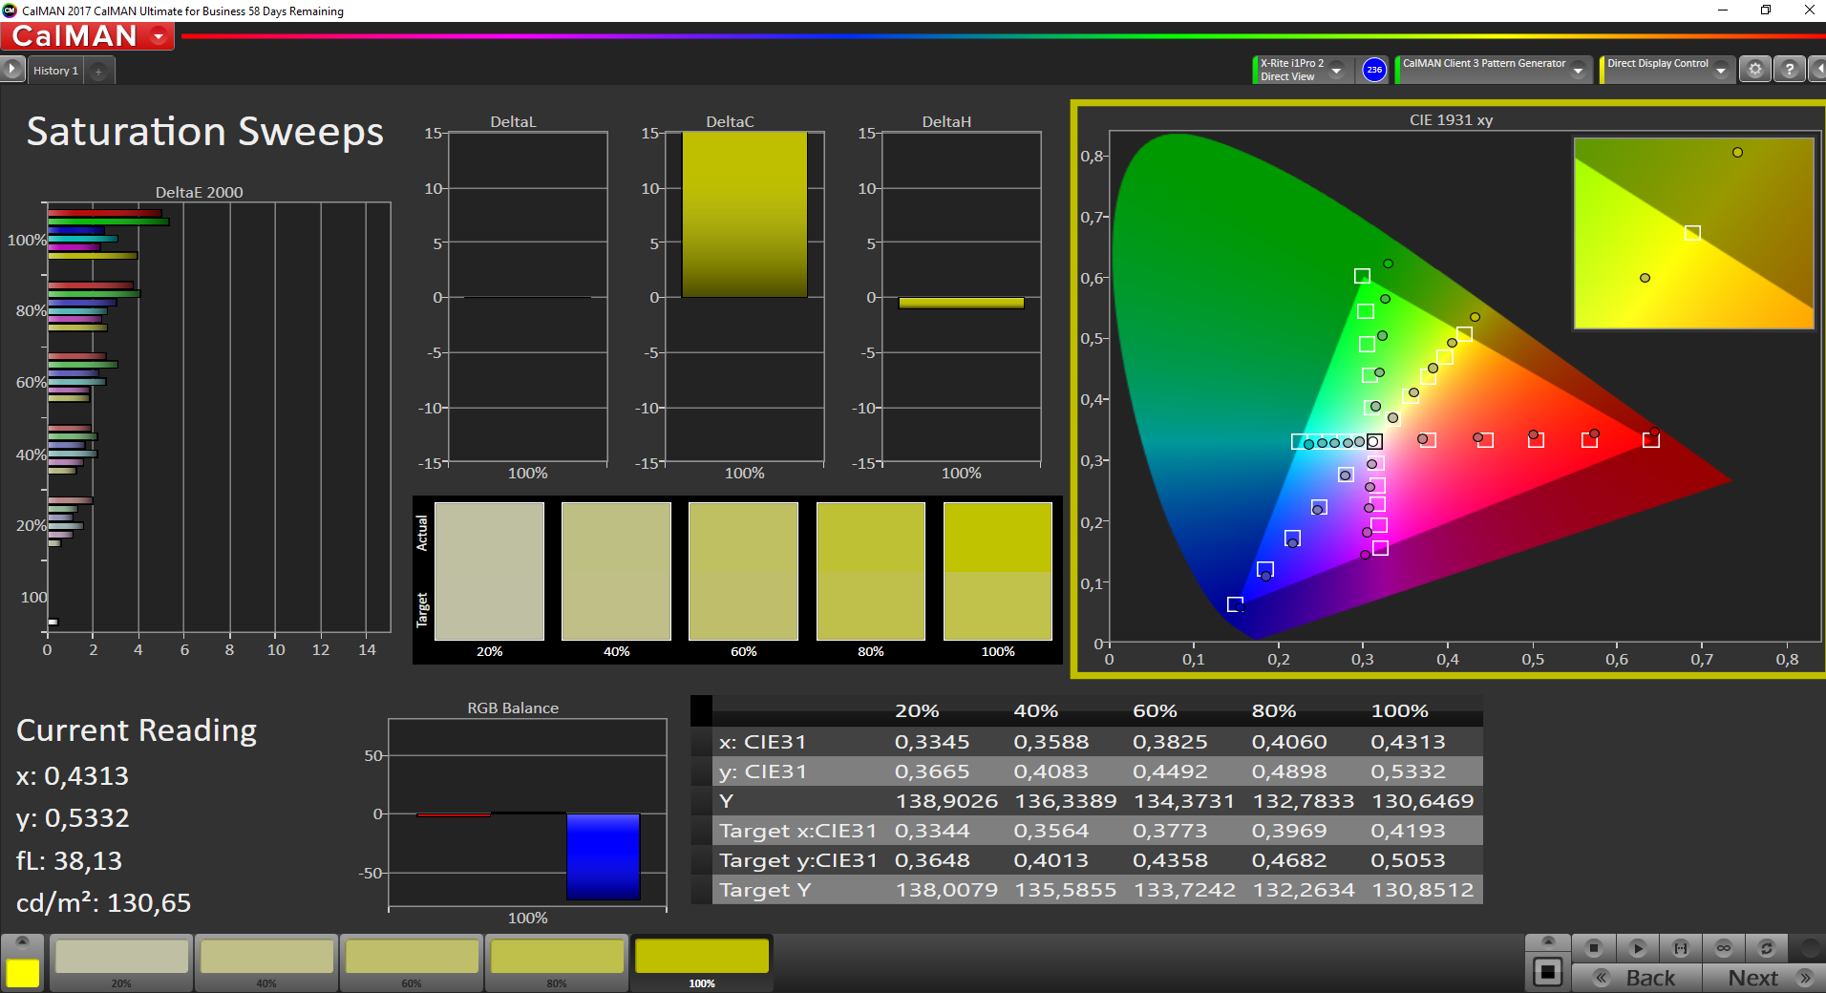The image size is (1826, 993).
Task: Select the 20% saturation patch in bottom strip
Action: click(x=121, y=962)
